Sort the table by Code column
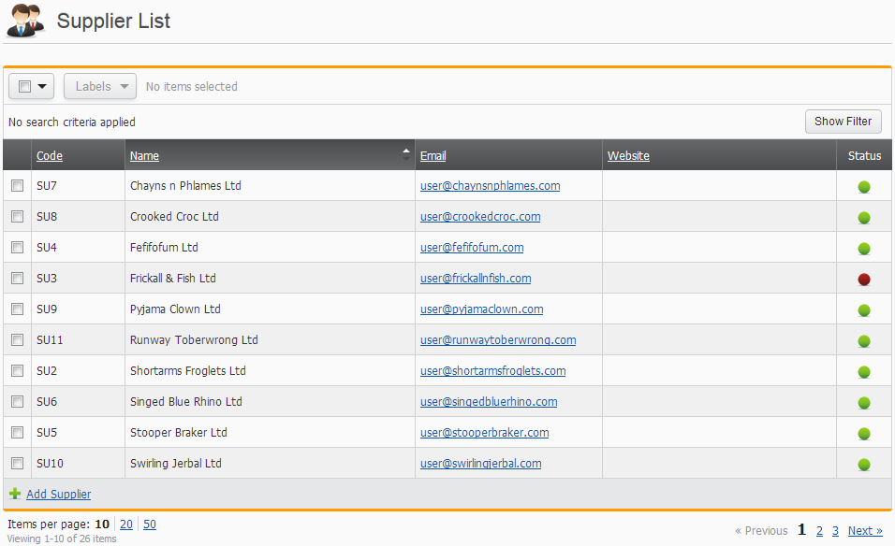 pos(50,155)
